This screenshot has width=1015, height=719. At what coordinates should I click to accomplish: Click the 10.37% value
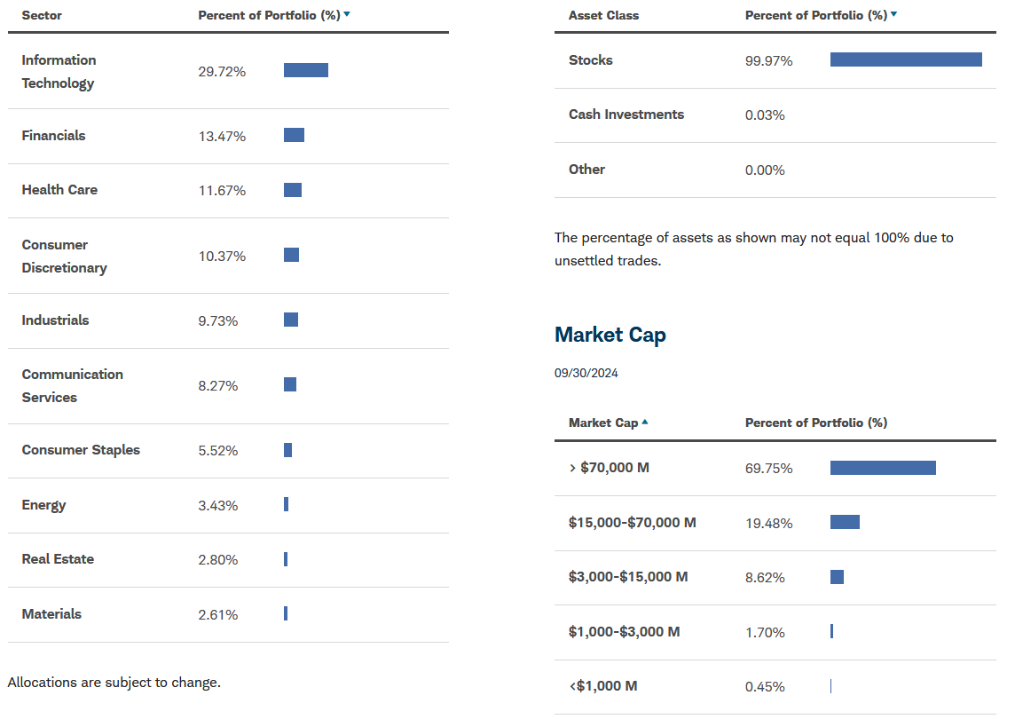pyautogui.click(x=222, y=257)
